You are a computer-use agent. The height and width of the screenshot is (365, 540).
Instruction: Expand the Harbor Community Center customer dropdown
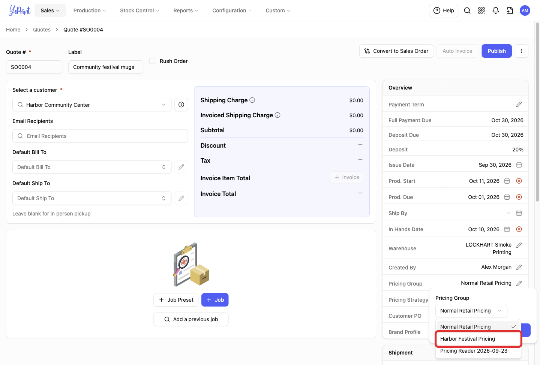tap(92, 105)
